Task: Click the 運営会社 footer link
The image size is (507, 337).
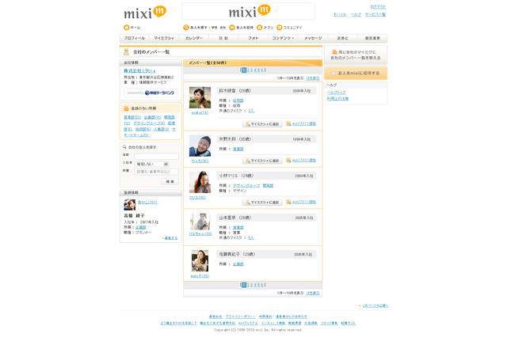Action: point(215,316)
